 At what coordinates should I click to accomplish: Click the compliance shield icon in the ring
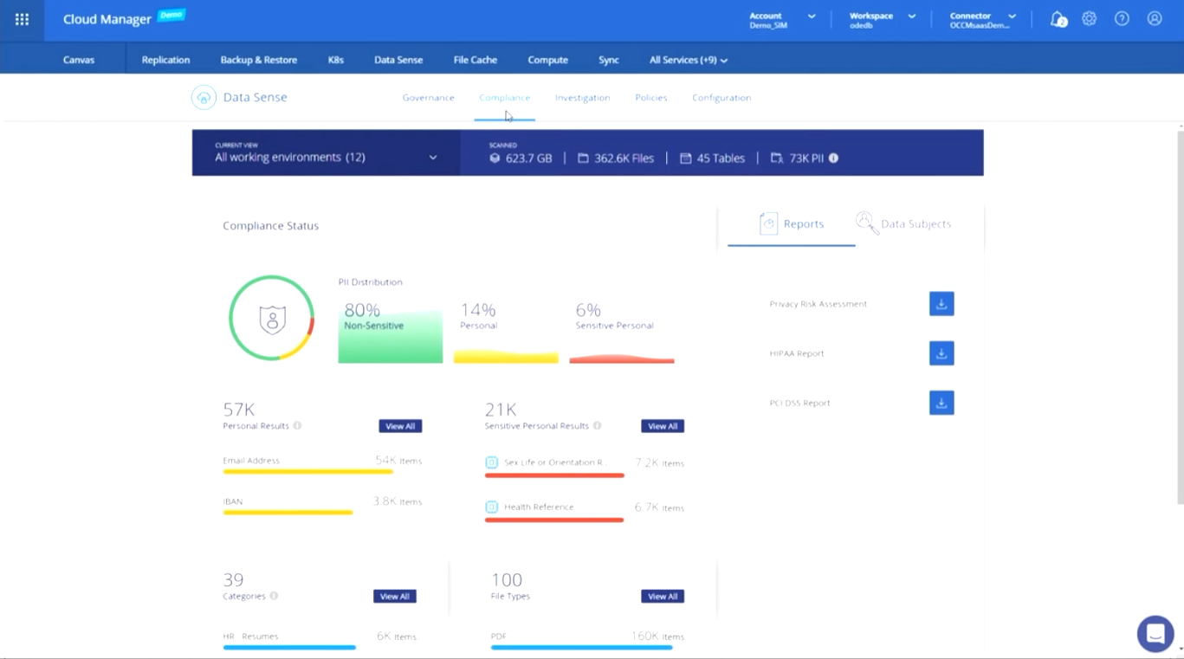272,319
